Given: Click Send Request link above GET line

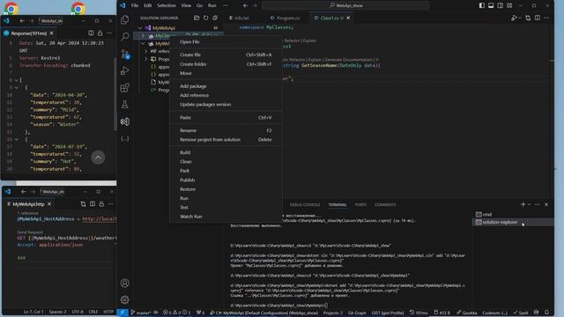Looking at the screenshot, I should coord(30,232).
